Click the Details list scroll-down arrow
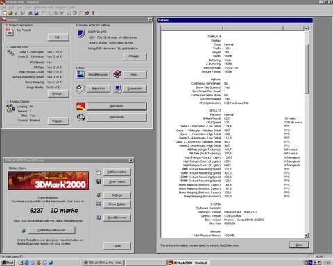 tap(307, 236)
